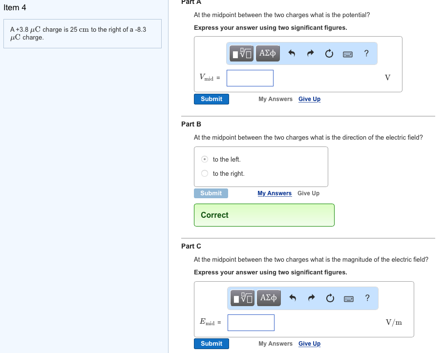Click the Vmid answer input field
Viewport: 444px width, 353px height.
(250, 78)
